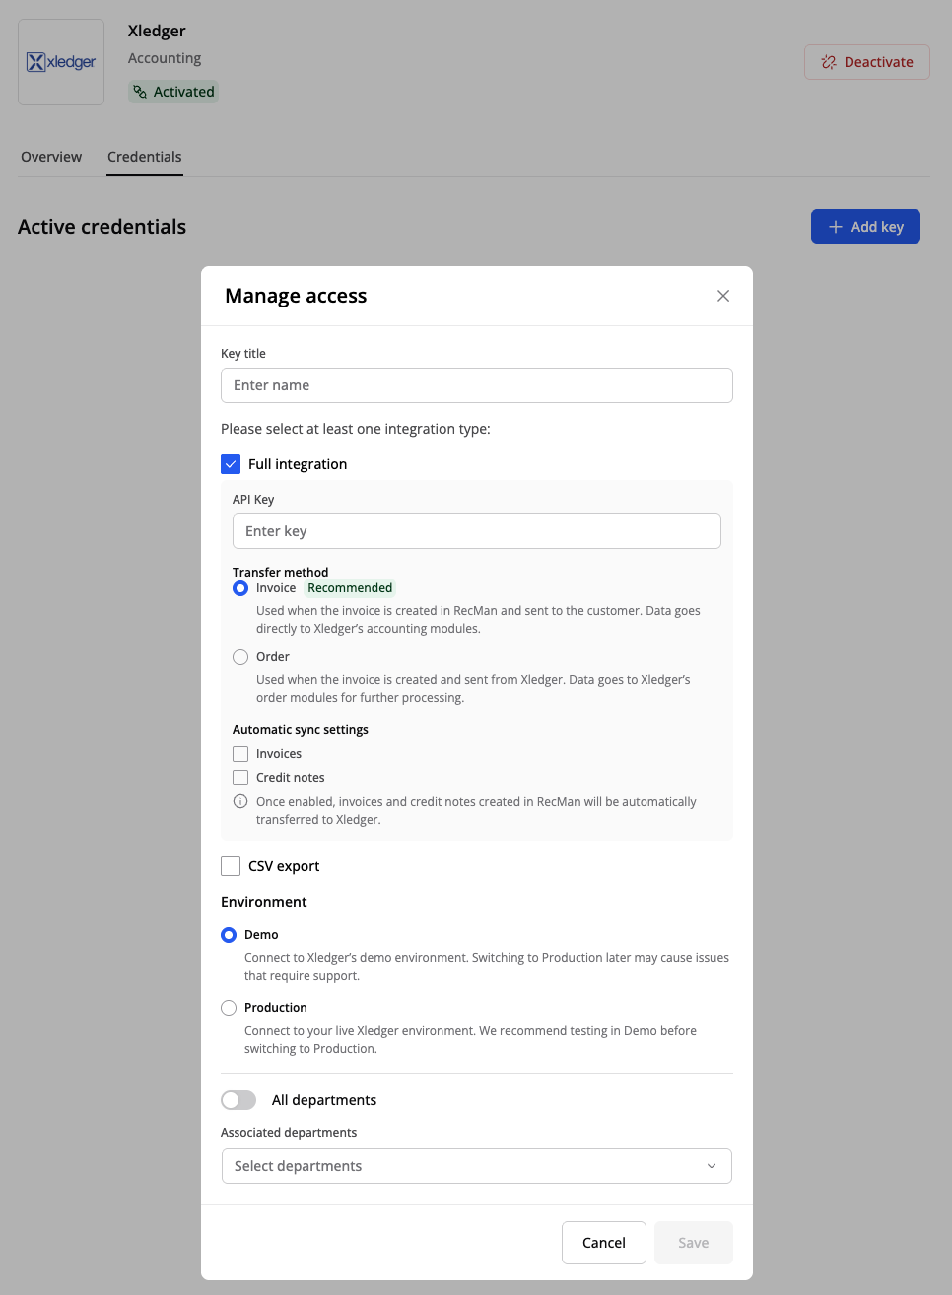Check the CSV export option
Viewport: 952px width, 1295px height.
(x=231, y=866)
